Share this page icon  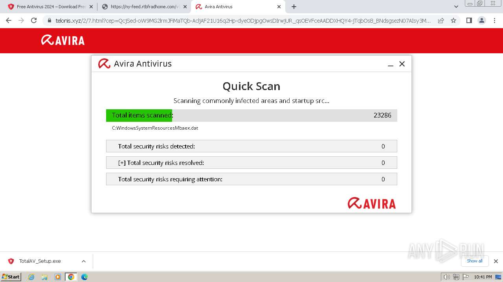coord(441,20)
